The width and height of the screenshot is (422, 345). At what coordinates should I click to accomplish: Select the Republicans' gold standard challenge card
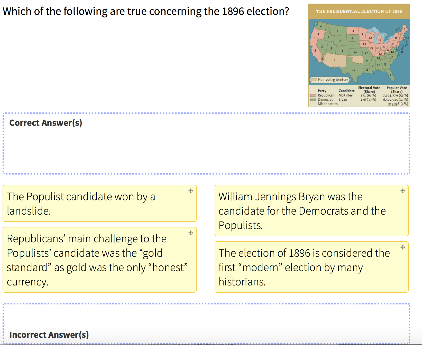tap(99, 260)
